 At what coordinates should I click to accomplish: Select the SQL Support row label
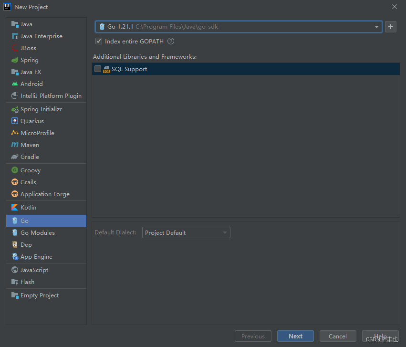[129, 69]
